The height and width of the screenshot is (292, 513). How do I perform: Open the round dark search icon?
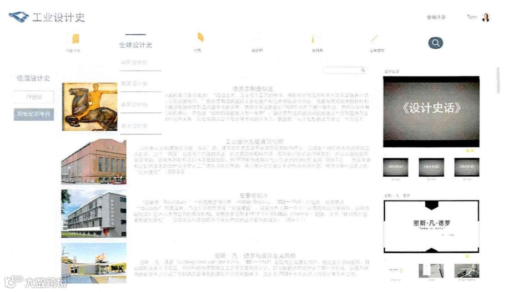(x=435, y=43)
